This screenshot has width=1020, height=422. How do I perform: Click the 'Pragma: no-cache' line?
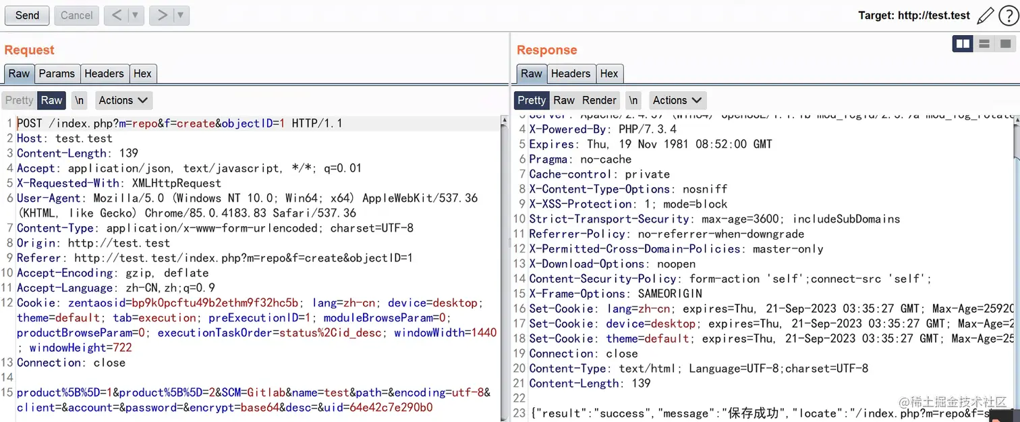point(580,159)
